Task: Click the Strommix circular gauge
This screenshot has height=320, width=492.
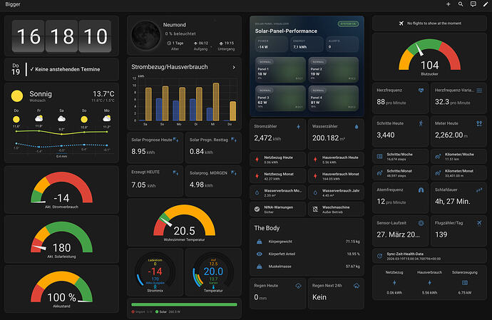Action: 155,272
